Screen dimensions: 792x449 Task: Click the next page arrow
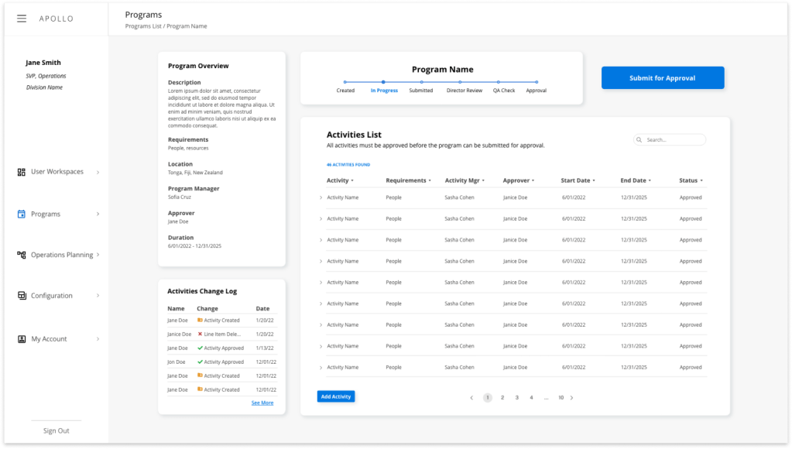pos(571,398)
